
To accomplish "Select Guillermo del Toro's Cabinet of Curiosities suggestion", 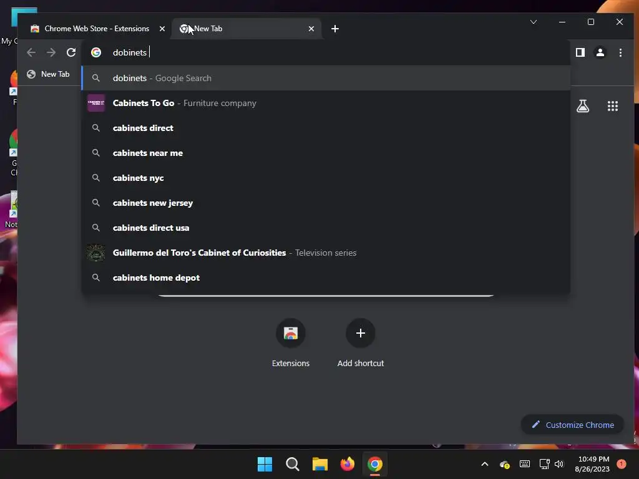I will [326, 253].
